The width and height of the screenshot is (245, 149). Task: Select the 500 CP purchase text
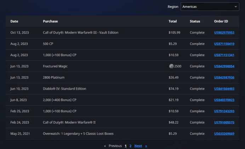(48, 44)
